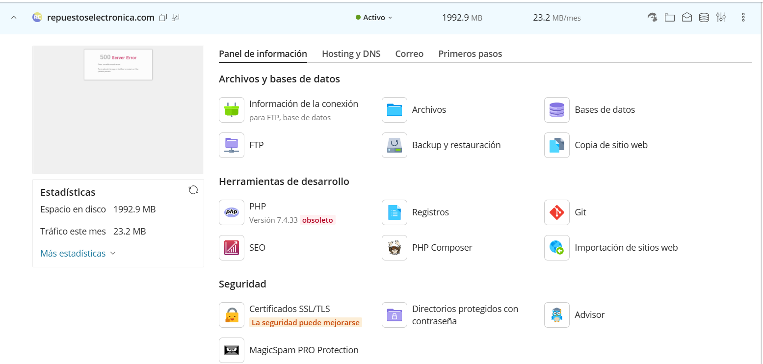Click the mail envelope icon in domain header
The height and width of the screenshot is (364, 763).
tap(687, 18)
